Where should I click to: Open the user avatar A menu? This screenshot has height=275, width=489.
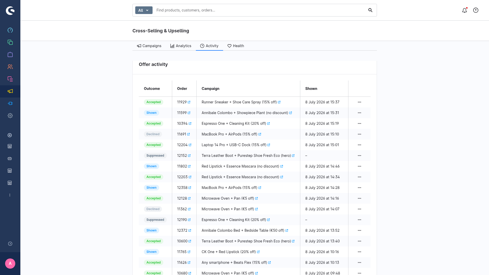click(10, 264)
